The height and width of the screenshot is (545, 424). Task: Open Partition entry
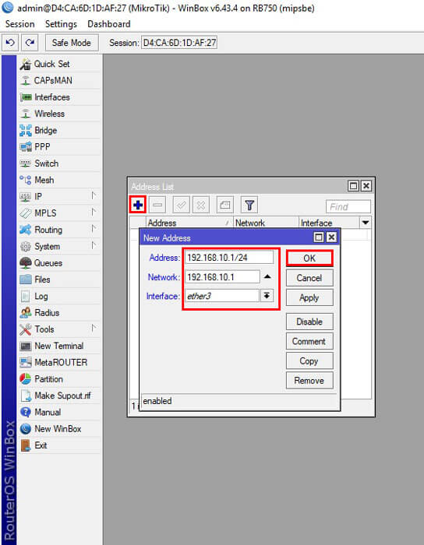[x=59, y=379]
